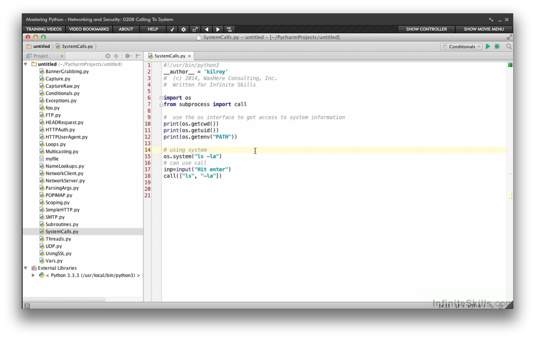Select HTTPAuth.py file

[60, 130]
